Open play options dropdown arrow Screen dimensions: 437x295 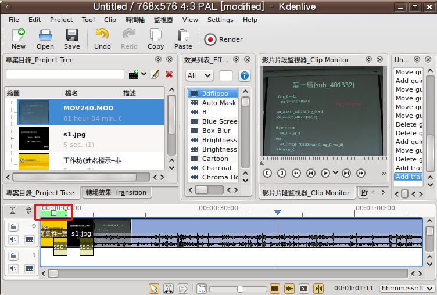click(x=335, y=172)
